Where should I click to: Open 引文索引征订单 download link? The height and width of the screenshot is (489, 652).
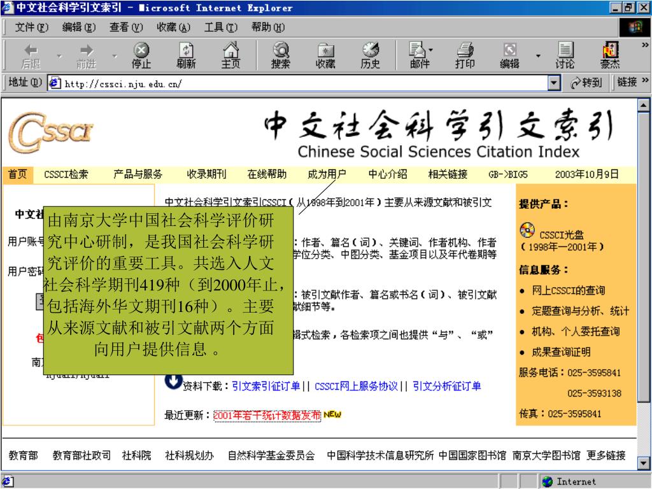[266, 386]
